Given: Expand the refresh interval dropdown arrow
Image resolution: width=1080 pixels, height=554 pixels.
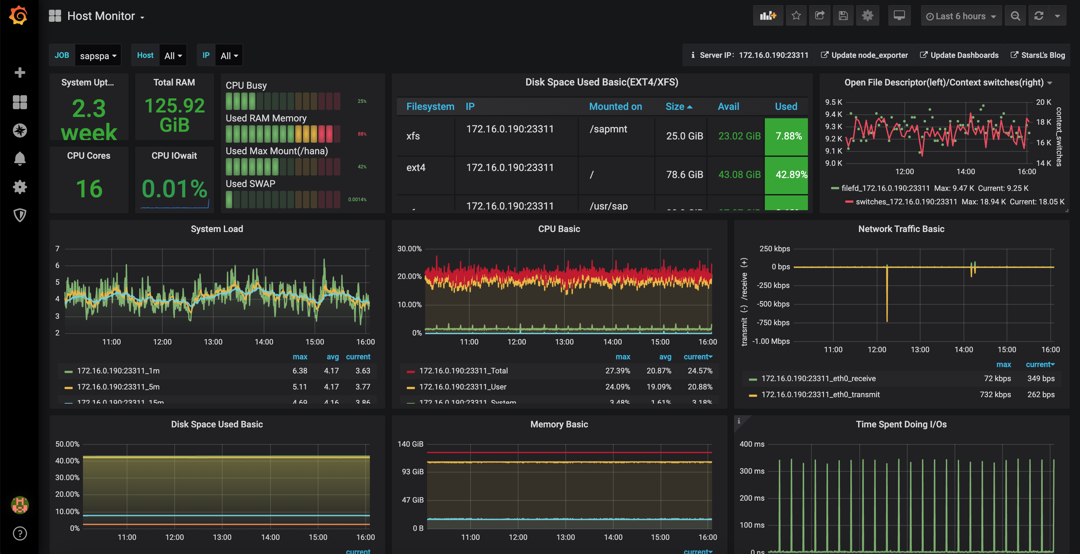Looking at the screenshot, I should point(1057,16).
